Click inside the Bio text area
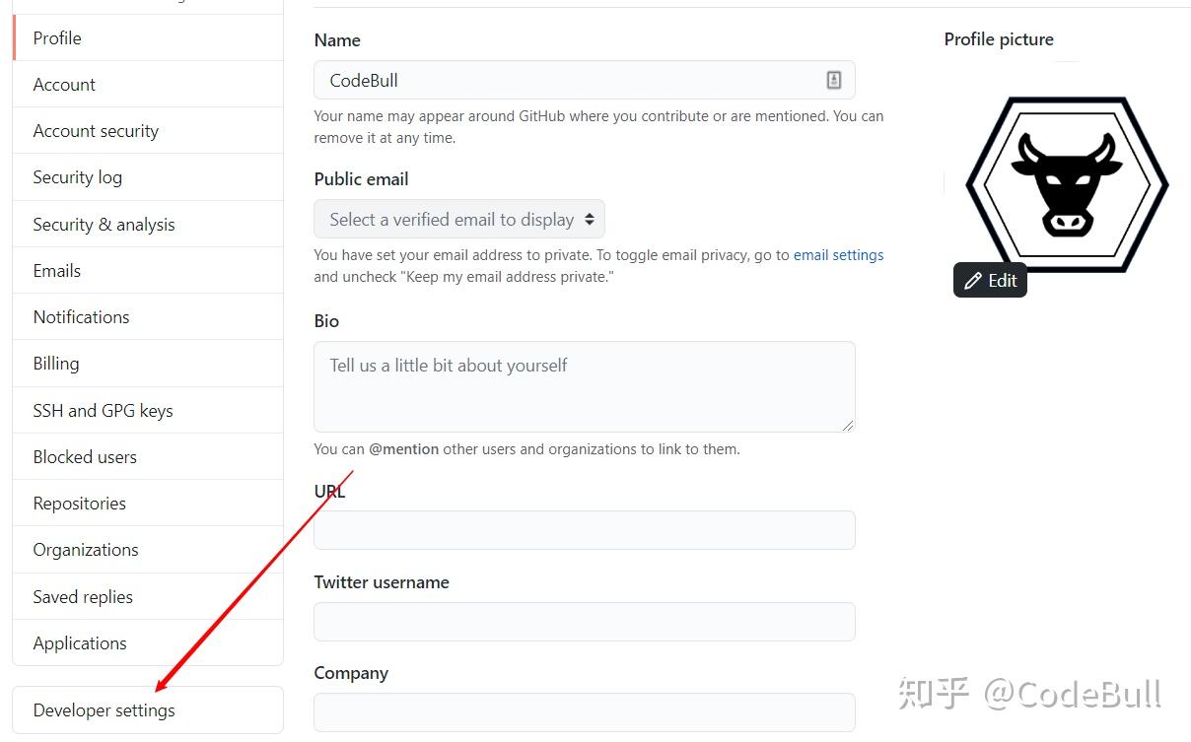The height and width of the screenshot is (742, 1191). pos(584,384)
